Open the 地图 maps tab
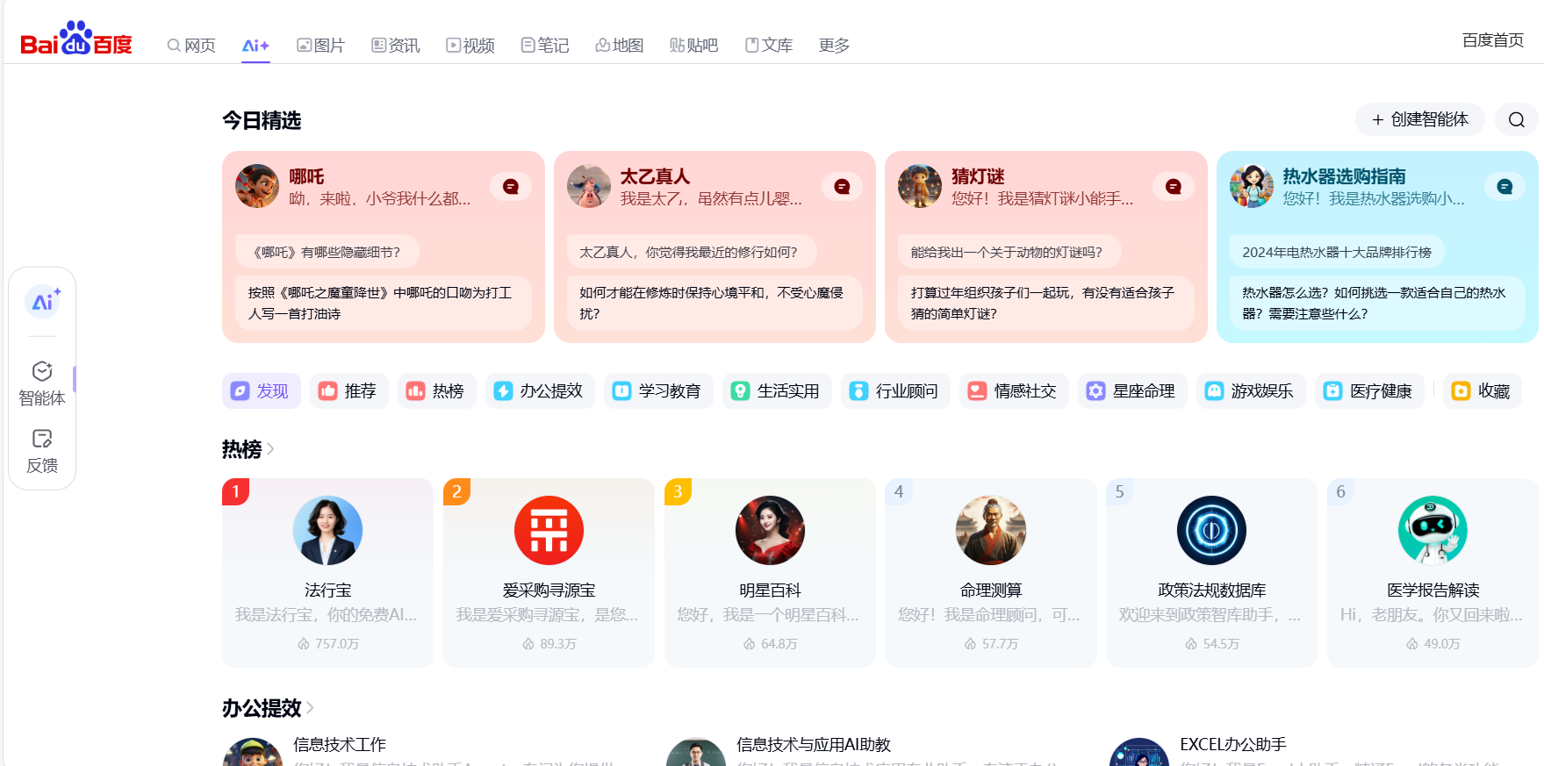This screenshot has height=766, width=1544. click(619, 46)
